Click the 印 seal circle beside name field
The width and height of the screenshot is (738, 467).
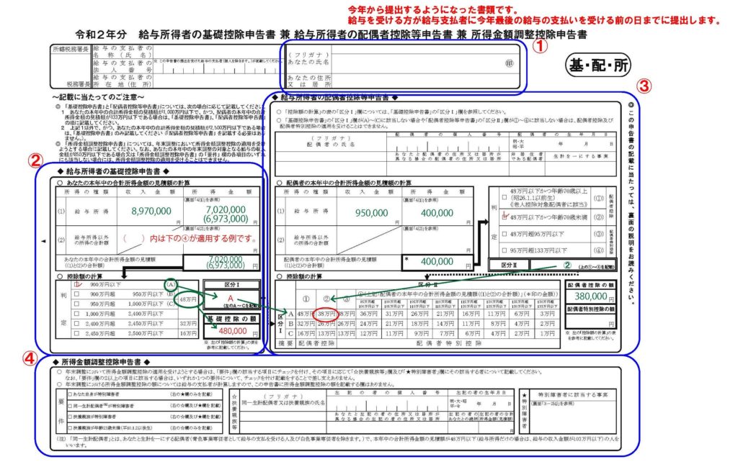point(510,63)
